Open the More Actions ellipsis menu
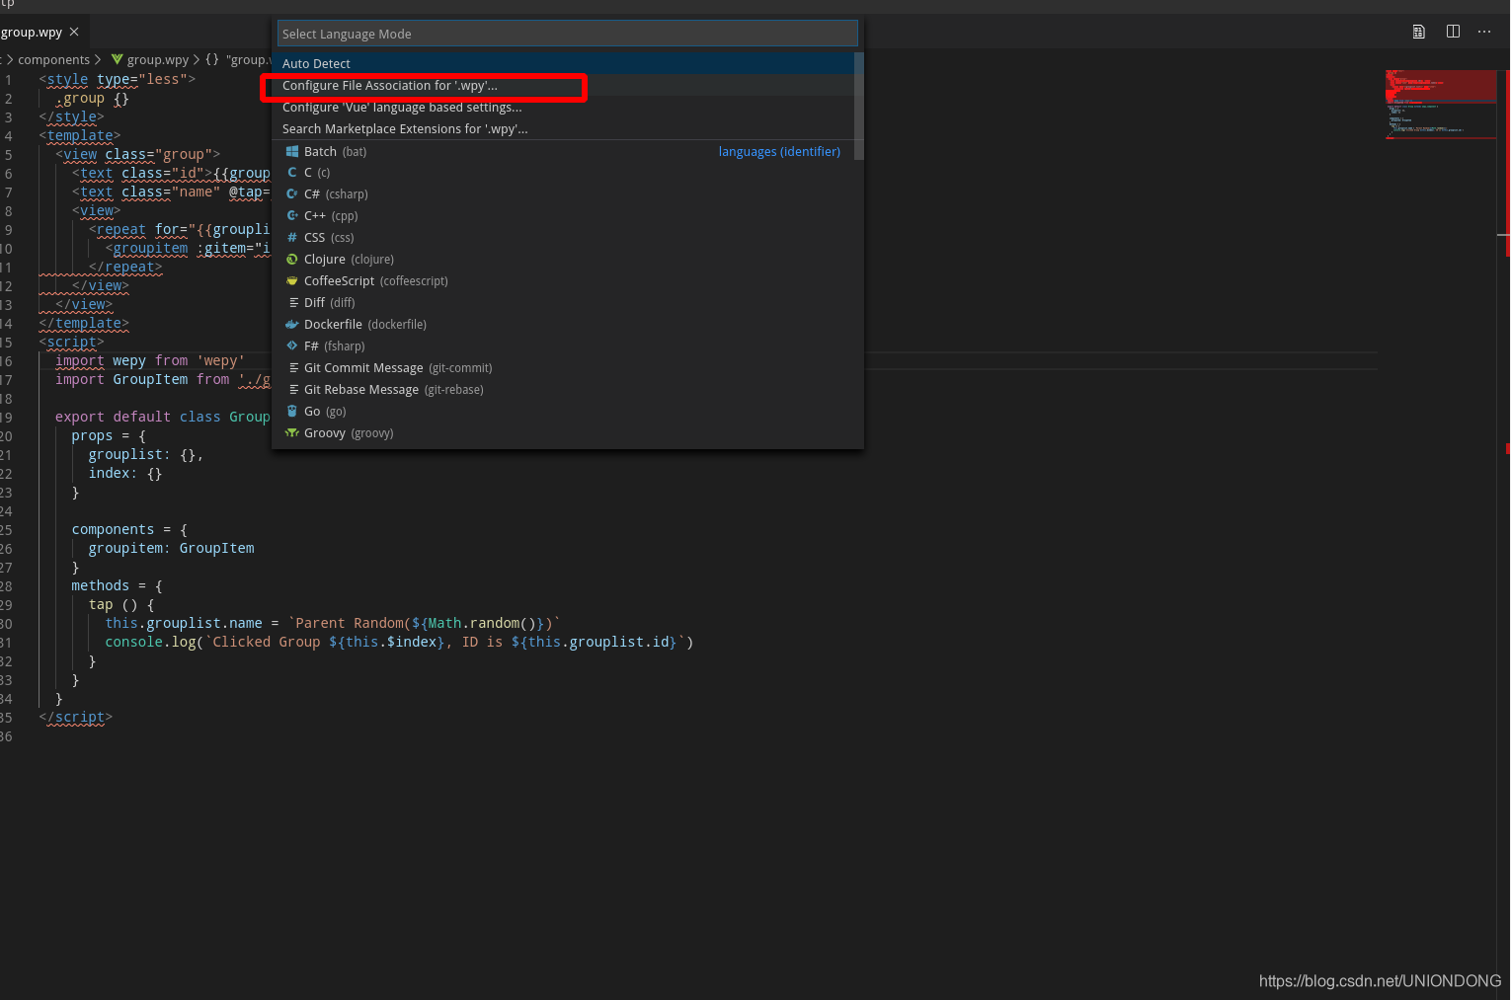 click(1484, 32)
